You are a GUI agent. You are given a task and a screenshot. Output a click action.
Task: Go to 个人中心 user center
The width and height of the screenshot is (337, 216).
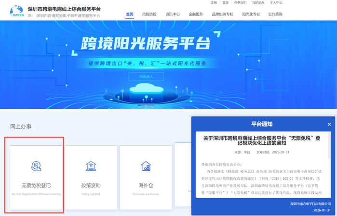point(276,3)
